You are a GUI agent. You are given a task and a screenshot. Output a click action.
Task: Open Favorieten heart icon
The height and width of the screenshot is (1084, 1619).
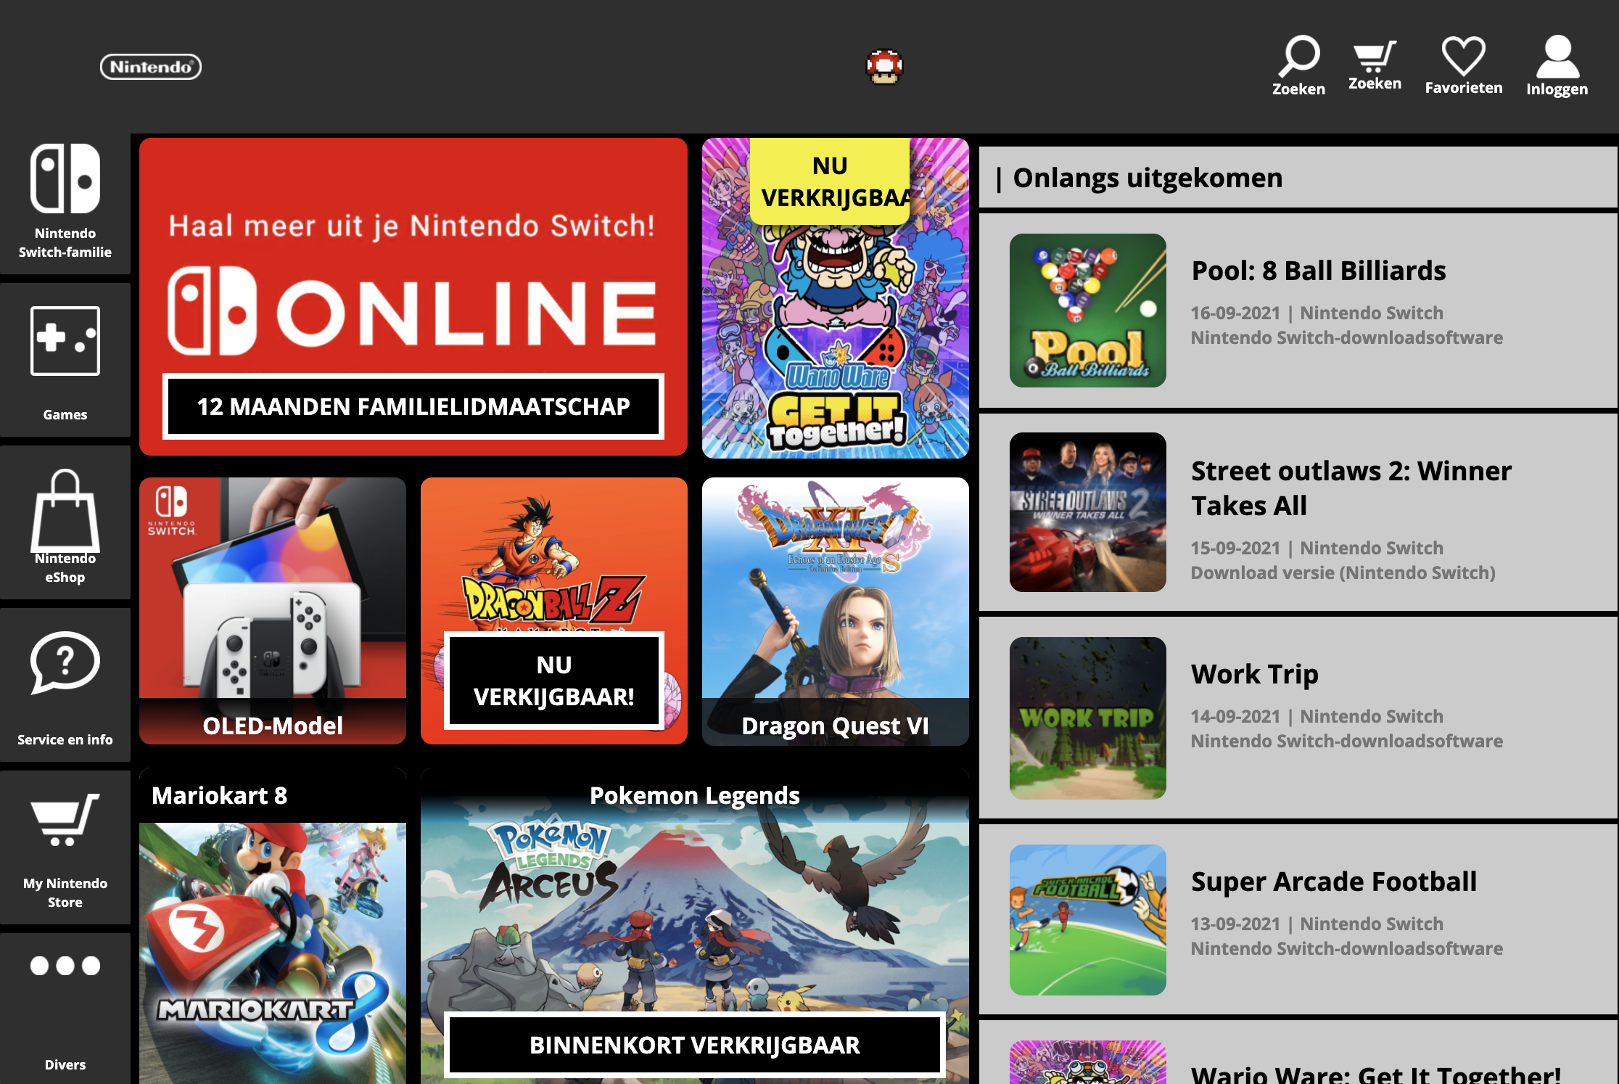(1463, 55)
